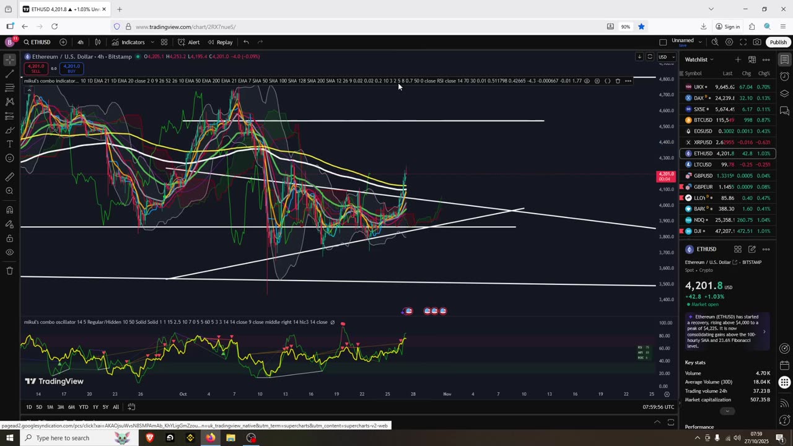Click the Brave browser taskbar icon
793x446 pixels.
pyautogui.click(x=149, y=438)
